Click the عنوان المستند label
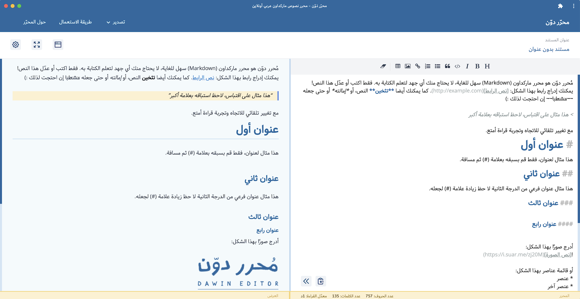Image resolution: width=580 pixels, height=299 pixels. [x=557, y=40]
